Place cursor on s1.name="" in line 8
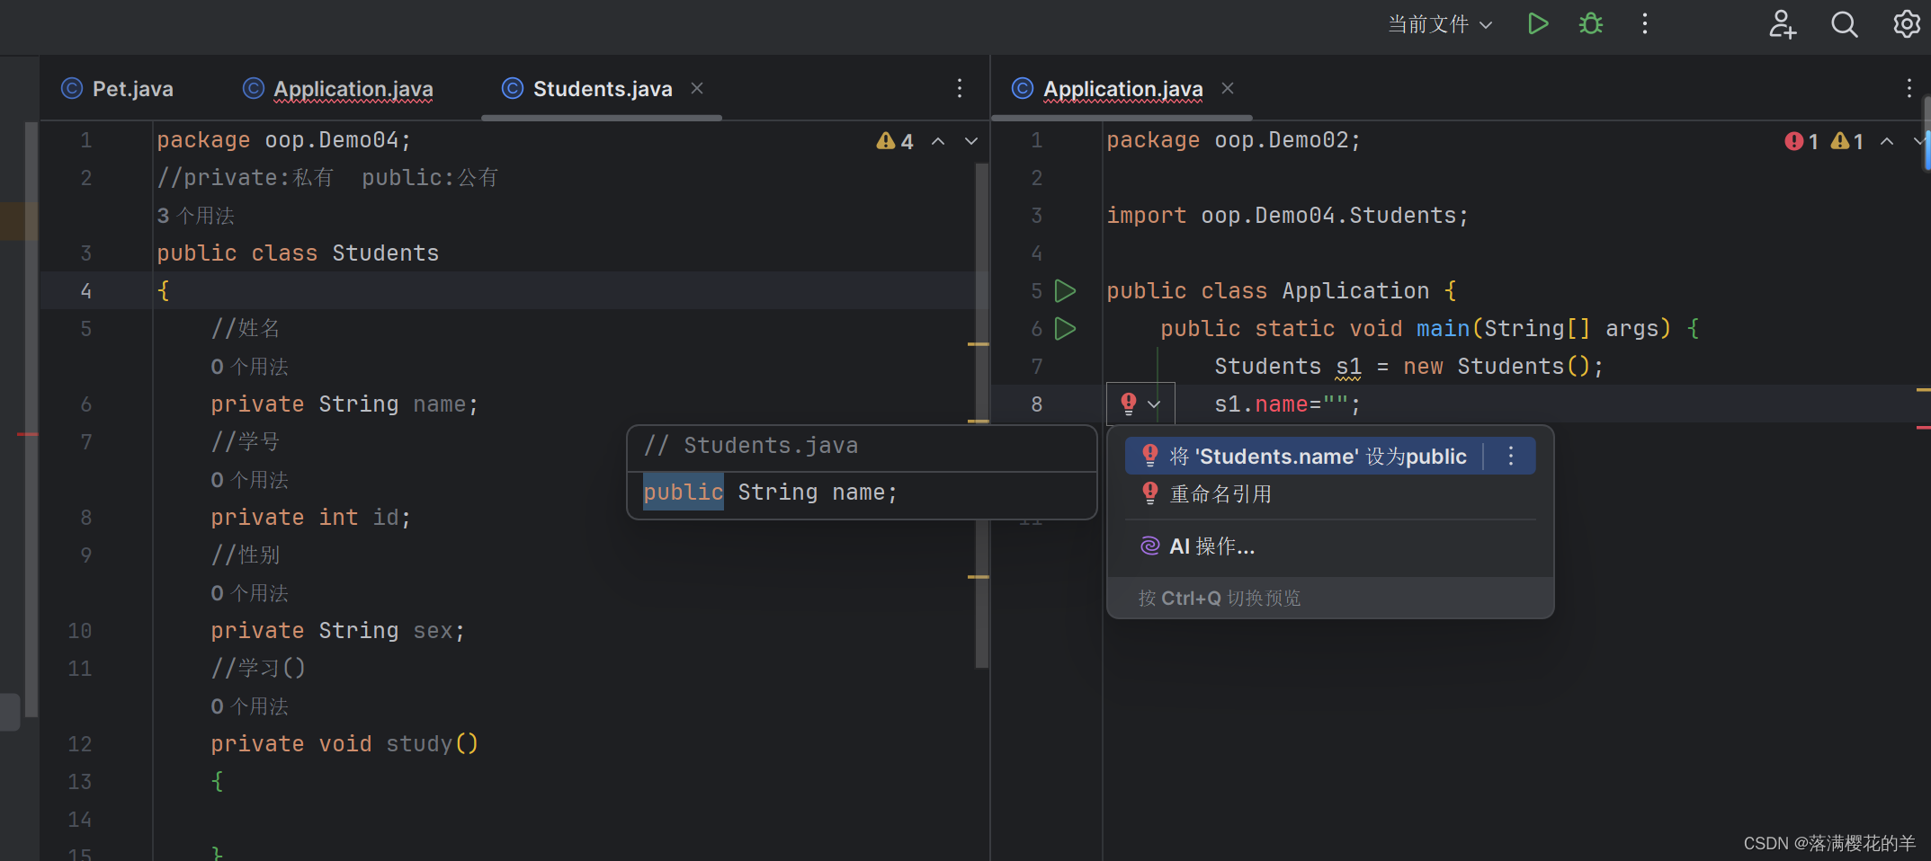 coord(1287,404)
